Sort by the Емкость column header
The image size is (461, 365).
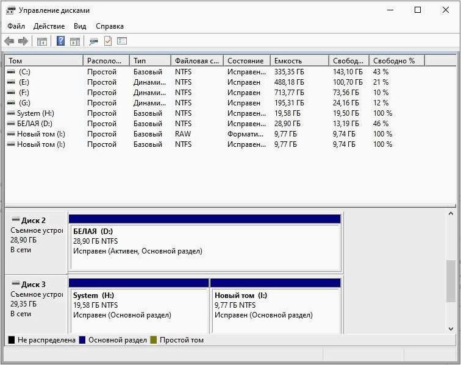point(299,61)
